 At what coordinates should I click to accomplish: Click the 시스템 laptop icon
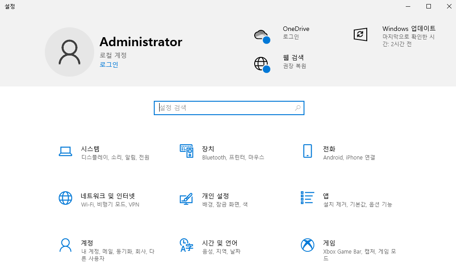65,151
